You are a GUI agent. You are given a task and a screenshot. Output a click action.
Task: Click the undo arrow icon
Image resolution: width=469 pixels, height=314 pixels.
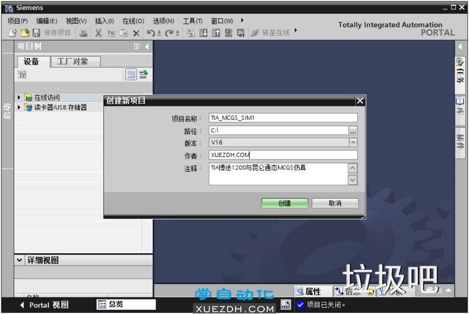click(x=151, y=33)
